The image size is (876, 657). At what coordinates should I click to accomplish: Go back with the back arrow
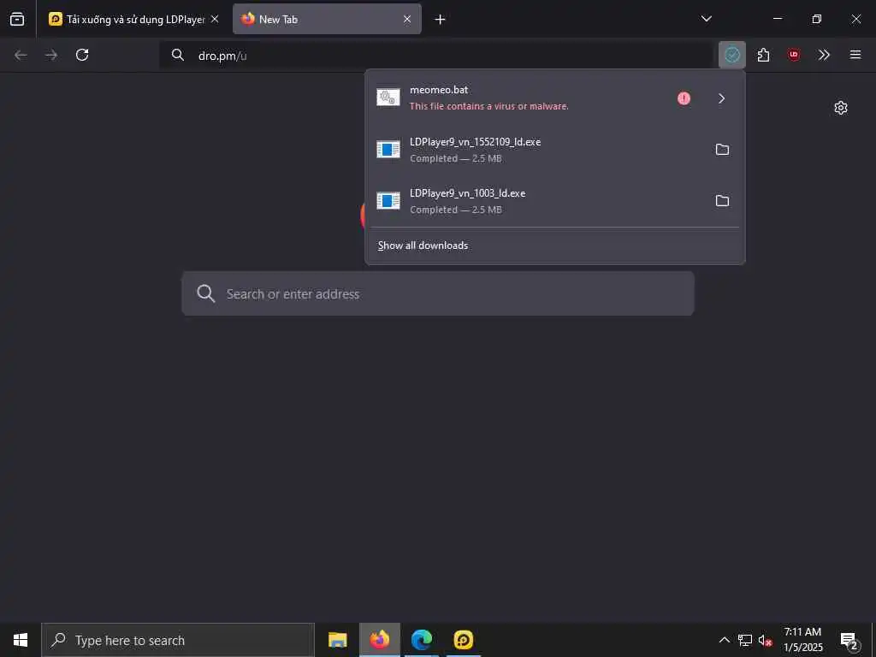(21, 55)
